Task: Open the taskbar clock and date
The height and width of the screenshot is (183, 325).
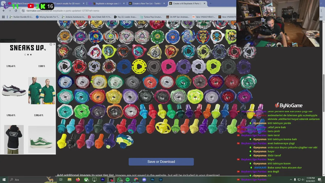Action: [311, 179]
